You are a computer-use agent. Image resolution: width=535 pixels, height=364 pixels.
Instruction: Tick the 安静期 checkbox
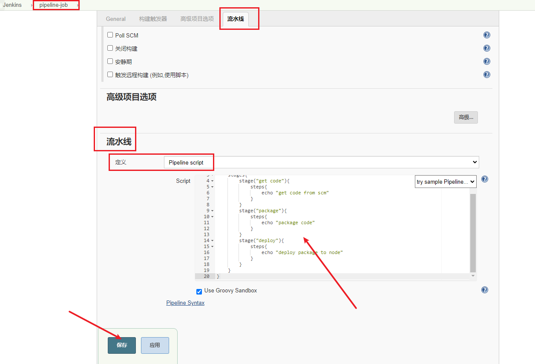(x=110, y=61)
